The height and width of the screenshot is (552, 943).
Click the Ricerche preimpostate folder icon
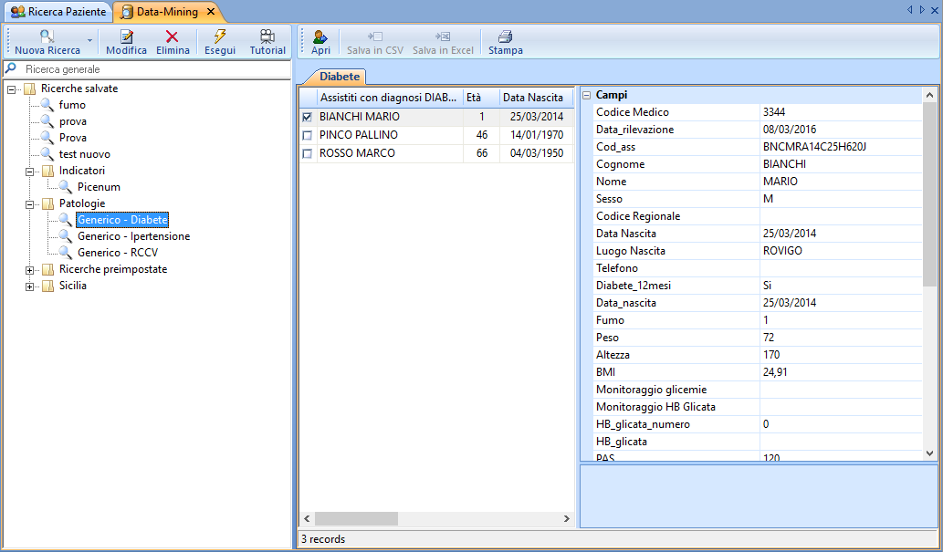coord(47,270)
